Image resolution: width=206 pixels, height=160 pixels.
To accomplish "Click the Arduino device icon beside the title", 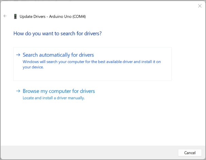I will [x=15, y=16].
